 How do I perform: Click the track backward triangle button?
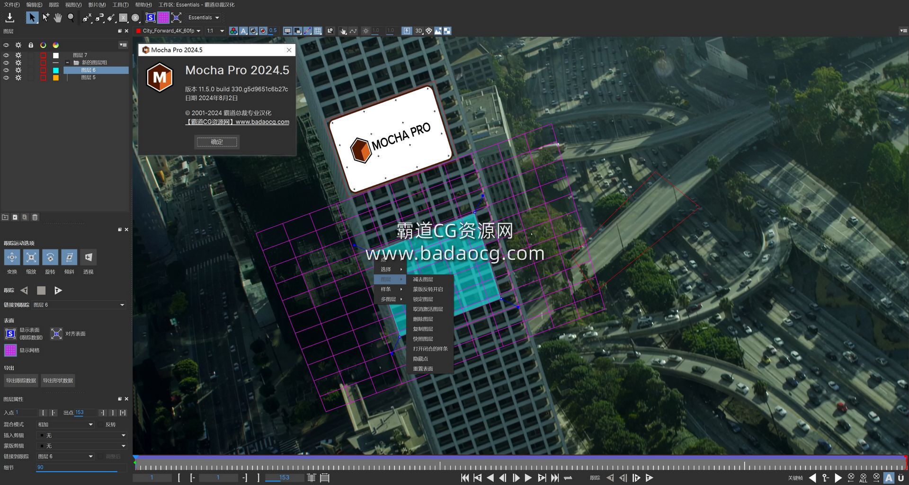pos(24,291)
